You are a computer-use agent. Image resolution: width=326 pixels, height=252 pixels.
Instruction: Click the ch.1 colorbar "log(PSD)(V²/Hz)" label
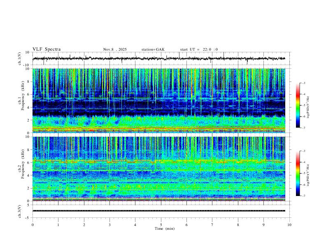point(308,107)
